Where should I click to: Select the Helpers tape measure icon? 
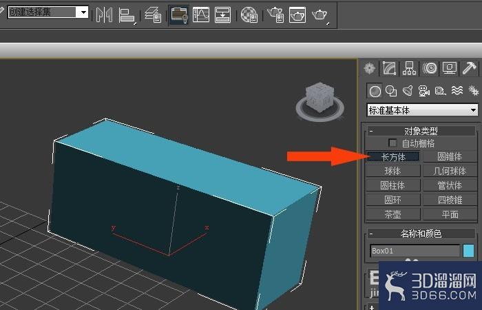[x=441, y=91]
